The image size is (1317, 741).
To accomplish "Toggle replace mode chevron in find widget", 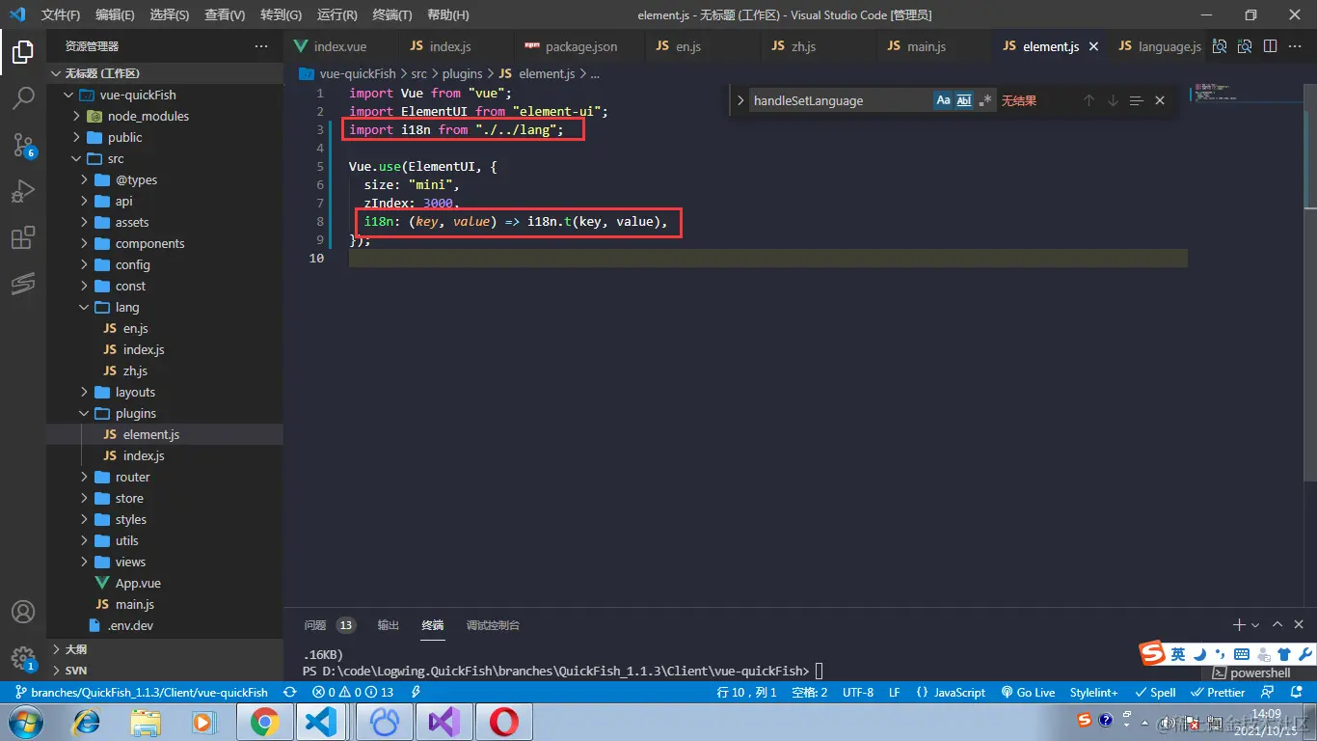I will tap(740, 100).
